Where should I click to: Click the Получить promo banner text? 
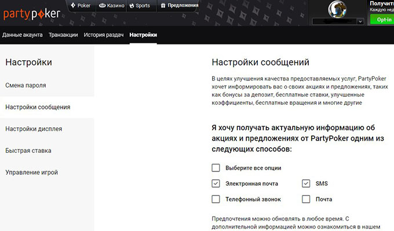[x=382, y=3]
